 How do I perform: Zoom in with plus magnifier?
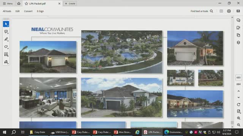pos(238,118)
